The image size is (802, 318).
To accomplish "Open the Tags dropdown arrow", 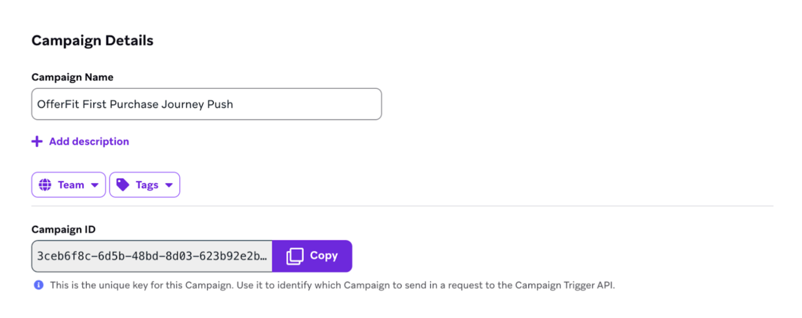I will [169, 185].
